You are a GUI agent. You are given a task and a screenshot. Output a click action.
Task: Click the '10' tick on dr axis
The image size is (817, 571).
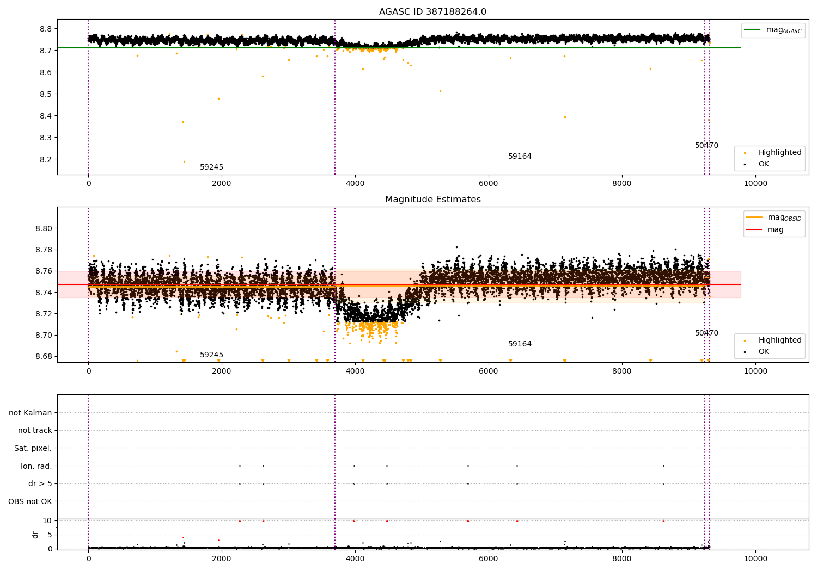click(47, 520)
